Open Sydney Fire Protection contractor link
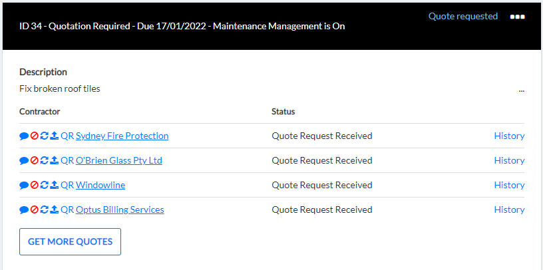This screenshot has height=270, width=543. (x=122, y=136)
